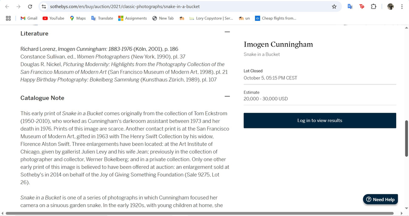Open the Maps bookmark

[x=77, y=18]
